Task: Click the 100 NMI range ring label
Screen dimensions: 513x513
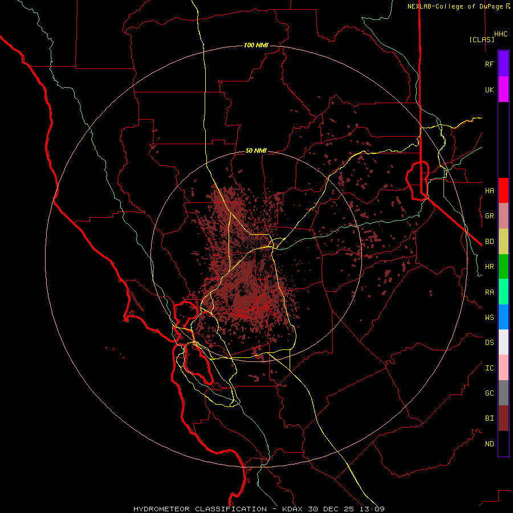Action: tap(256, 45)
